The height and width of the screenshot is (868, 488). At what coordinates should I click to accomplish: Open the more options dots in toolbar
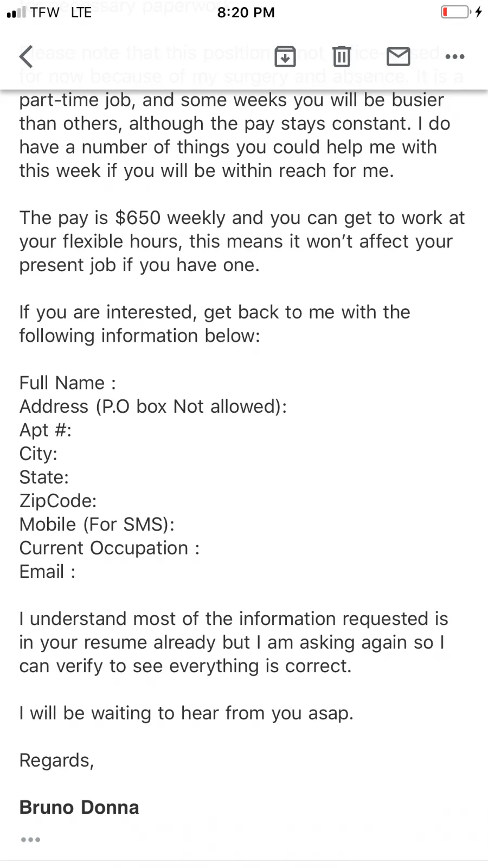click(455, 56)
